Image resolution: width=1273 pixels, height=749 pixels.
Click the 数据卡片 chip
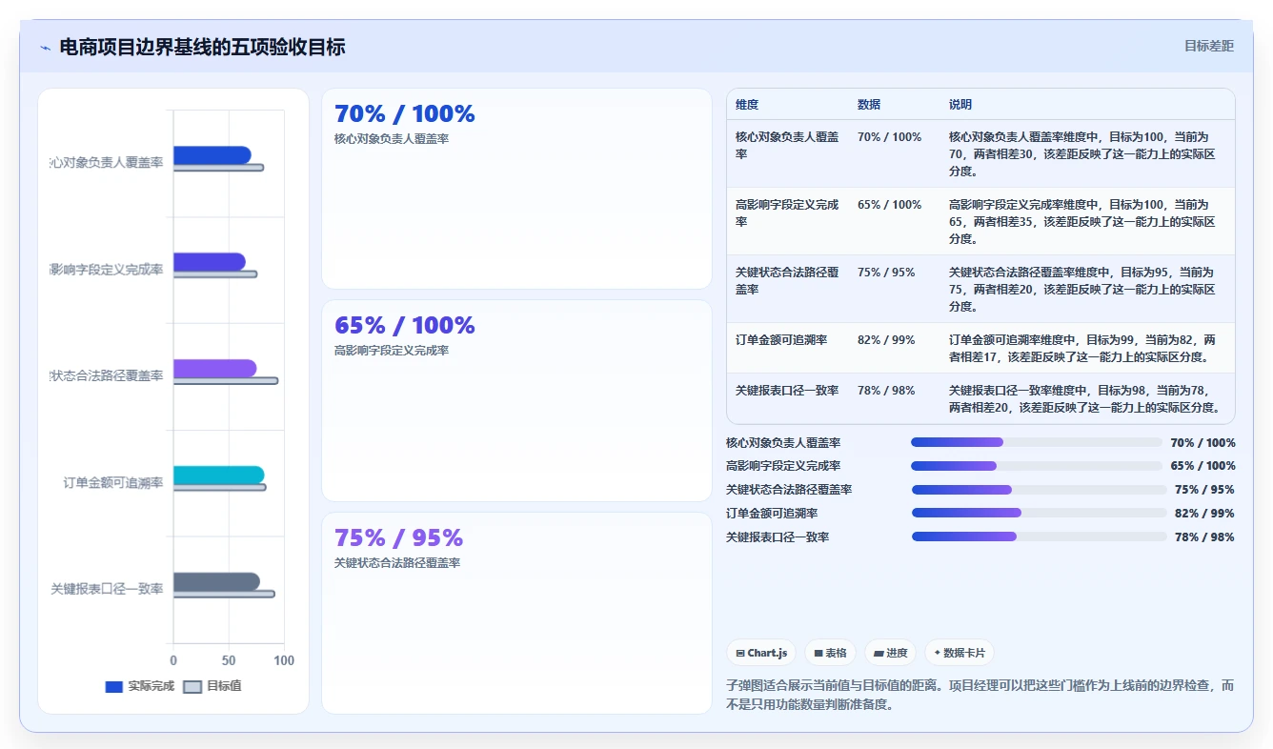[x=960, y=653]
